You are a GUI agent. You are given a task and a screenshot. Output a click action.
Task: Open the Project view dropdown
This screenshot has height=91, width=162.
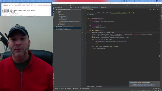tap(58, 7)
